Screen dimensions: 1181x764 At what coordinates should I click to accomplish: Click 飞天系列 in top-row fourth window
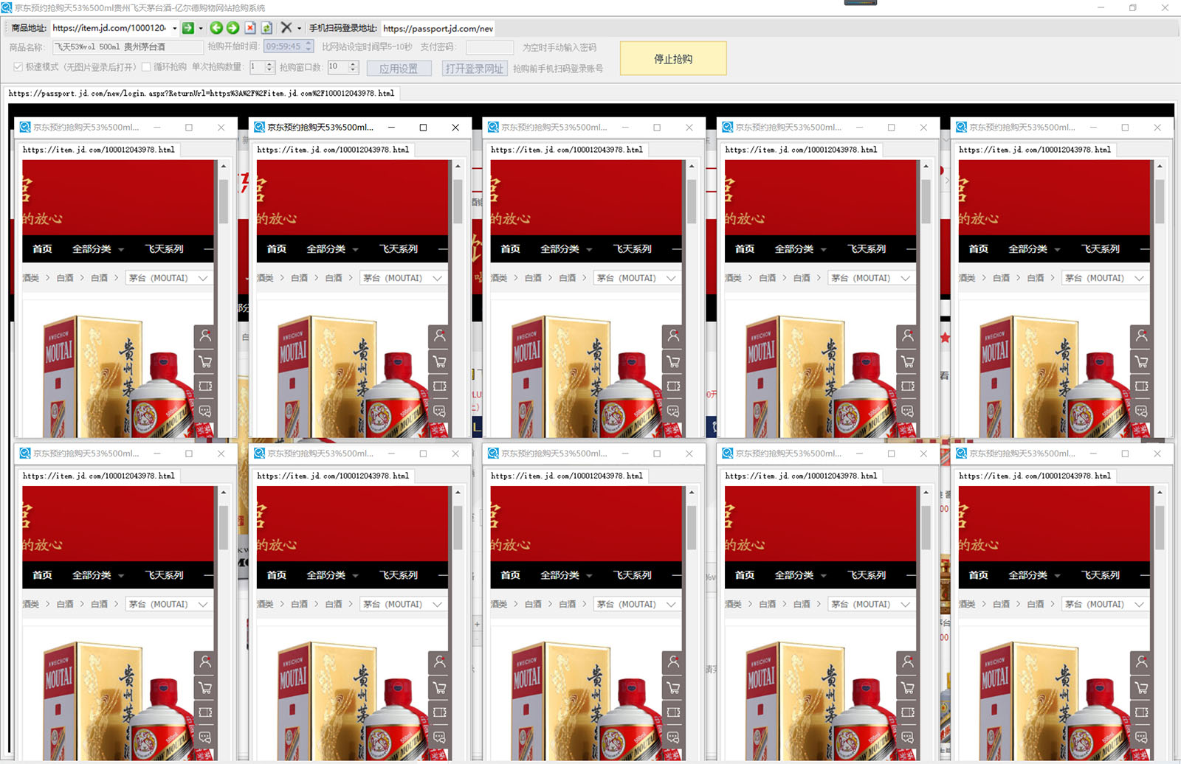(867, 249)
